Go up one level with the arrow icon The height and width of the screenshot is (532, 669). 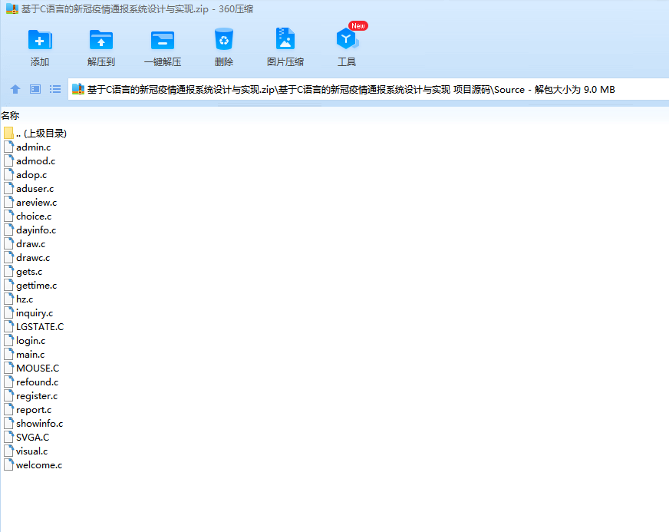[15, 89]
